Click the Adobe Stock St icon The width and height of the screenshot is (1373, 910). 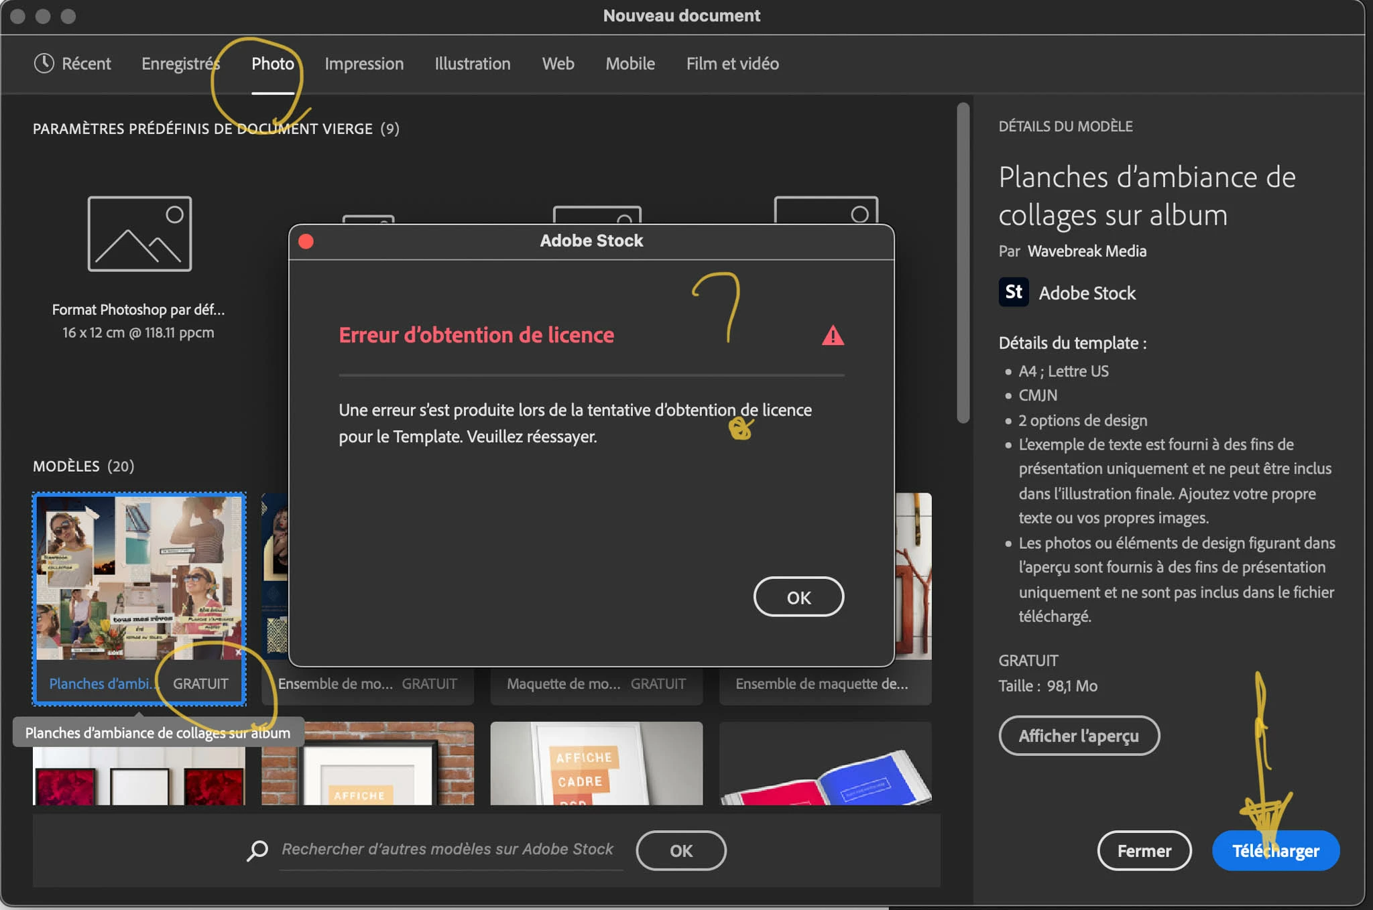coord(1013,292)
